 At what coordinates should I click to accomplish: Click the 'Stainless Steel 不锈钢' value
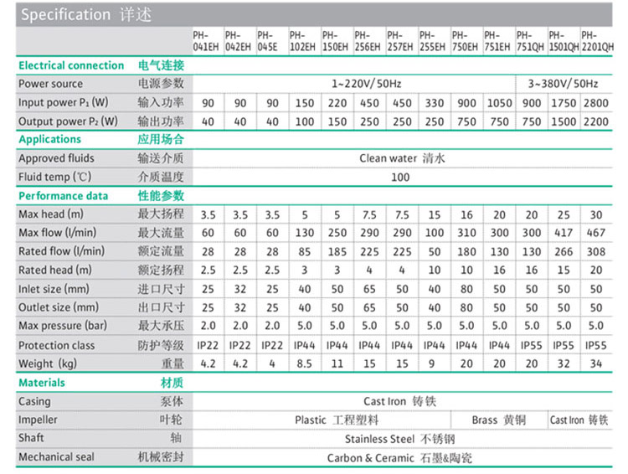pyautogui.click(x=399, y=439)
